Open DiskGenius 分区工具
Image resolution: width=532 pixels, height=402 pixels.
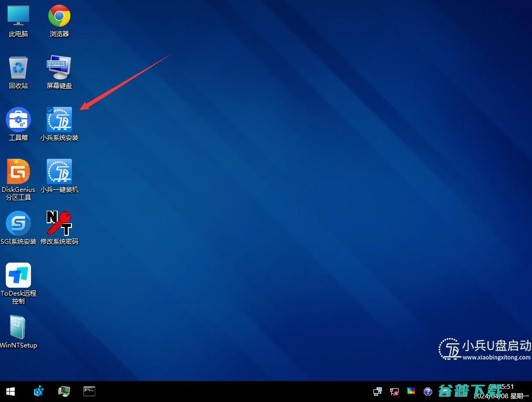(18, 175)
